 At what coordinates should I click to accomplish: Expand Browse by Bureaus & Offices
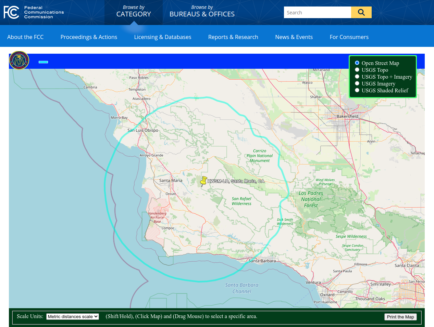[202, 12]
